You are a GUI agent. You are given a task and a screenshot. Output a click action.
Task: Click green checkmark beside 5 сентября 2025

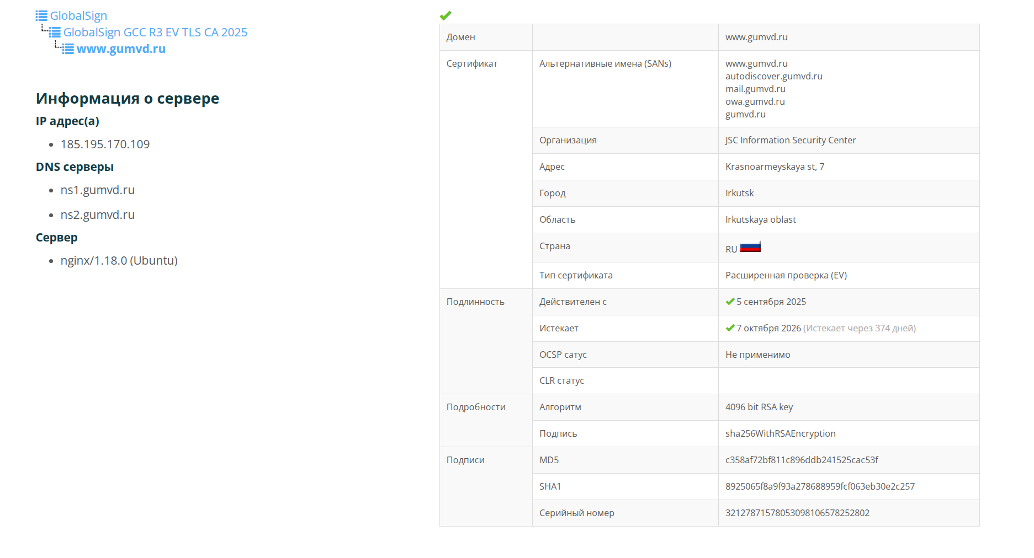click(730, 302)
